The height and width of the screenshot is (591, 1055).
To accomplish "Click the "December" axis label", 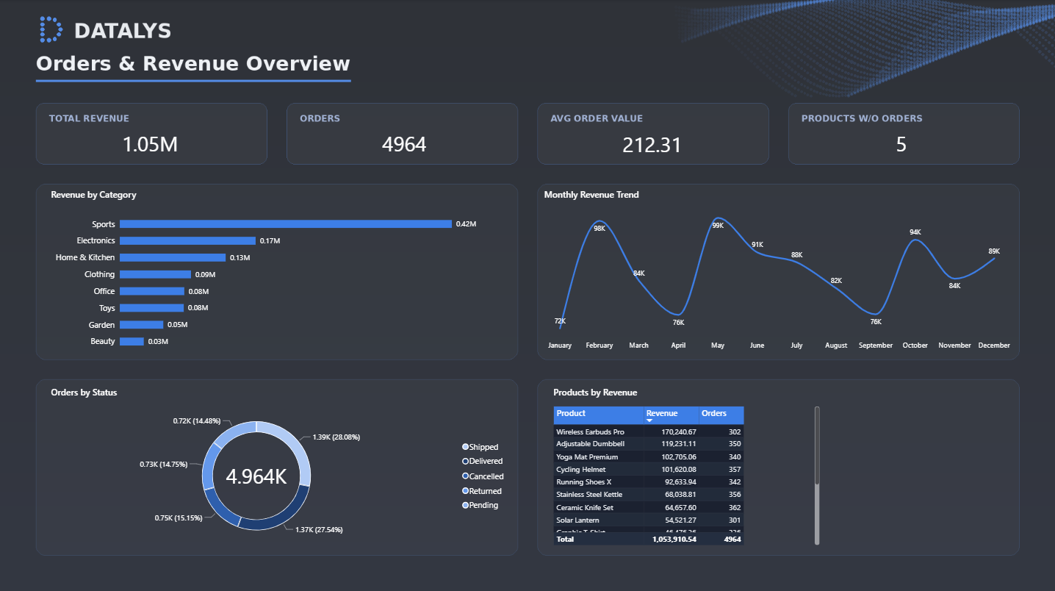I will [x=994, y=345].
